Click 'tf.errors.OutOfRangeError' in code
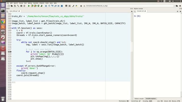The height and width of the screenshot is (102, 182). 40,66
